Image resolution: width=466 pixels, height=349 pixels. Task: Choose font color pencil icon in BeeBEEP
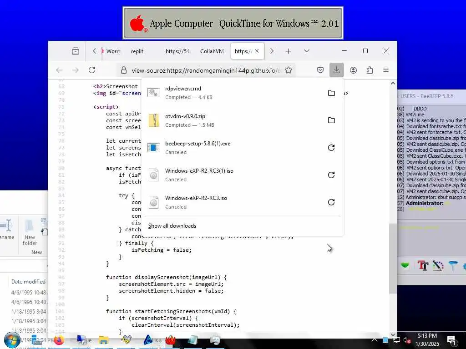pos(438,265)
